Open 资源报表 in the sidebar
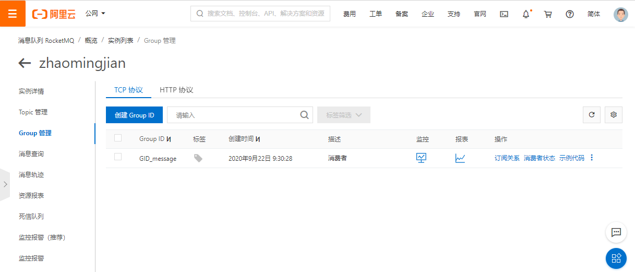635x272 pixels. [31, 196]
